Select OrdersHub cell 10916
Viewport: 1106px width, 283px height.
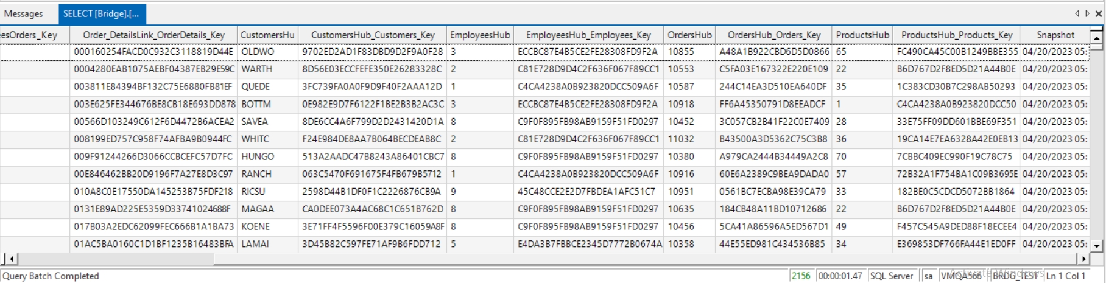(x=689, y=174)
